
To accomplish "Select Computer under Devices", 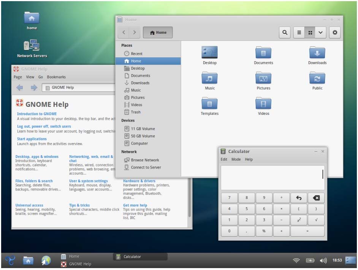I will (148, 143).
